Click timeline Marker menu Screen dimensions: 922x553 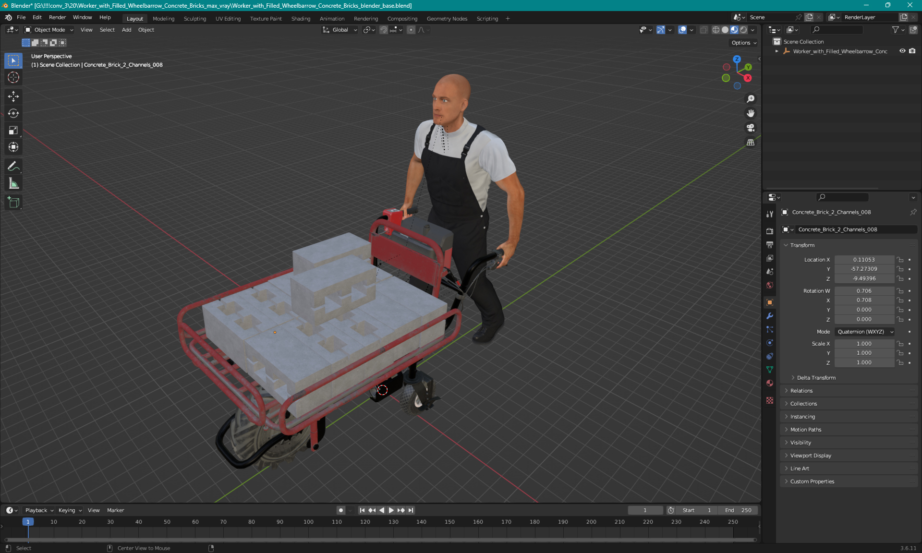coord(115,510)
